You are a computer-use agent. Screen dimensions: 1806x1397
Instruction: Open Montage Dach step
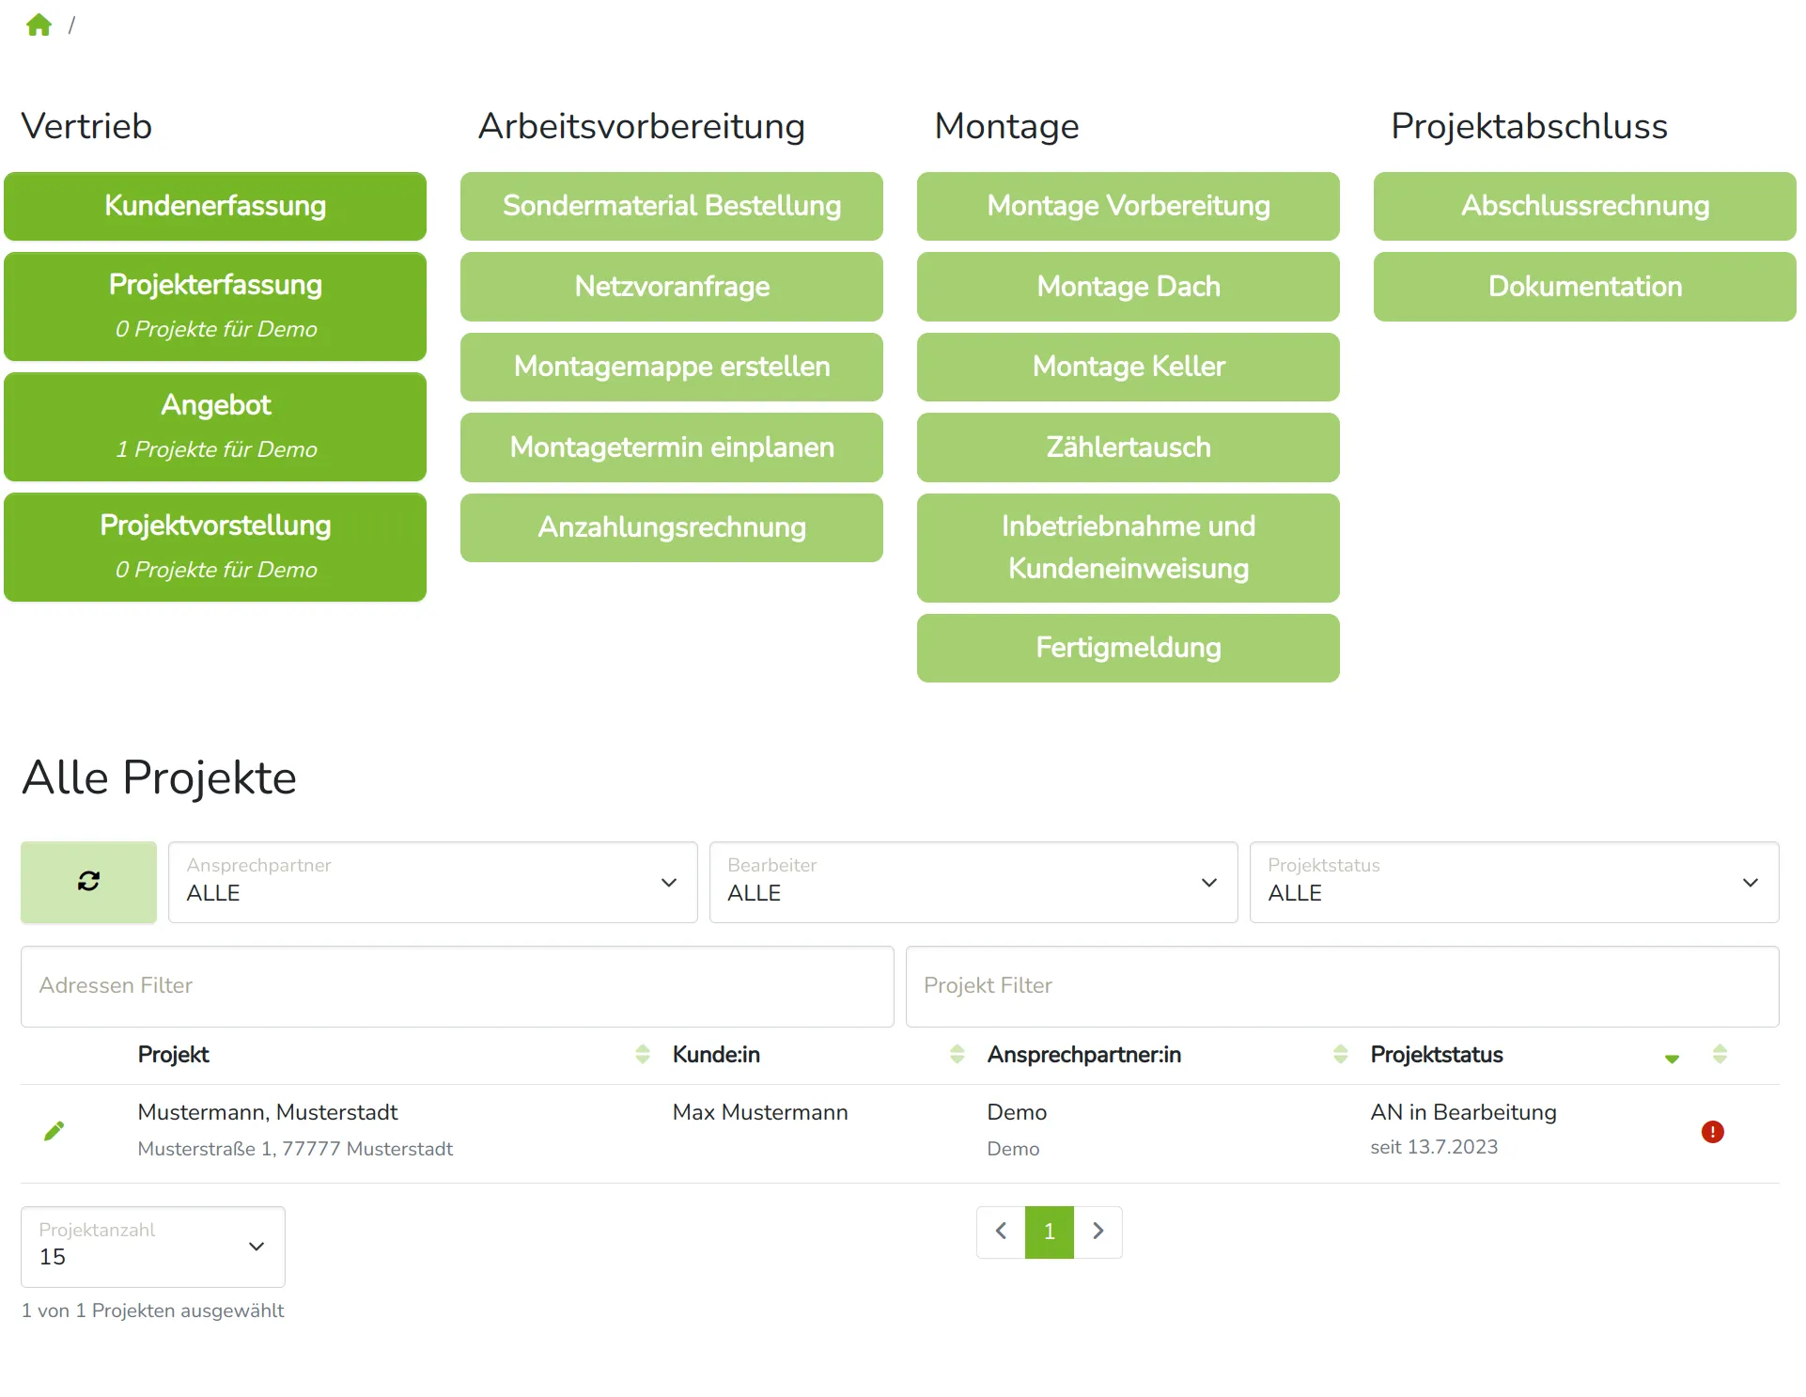(x=1129, y=287)
